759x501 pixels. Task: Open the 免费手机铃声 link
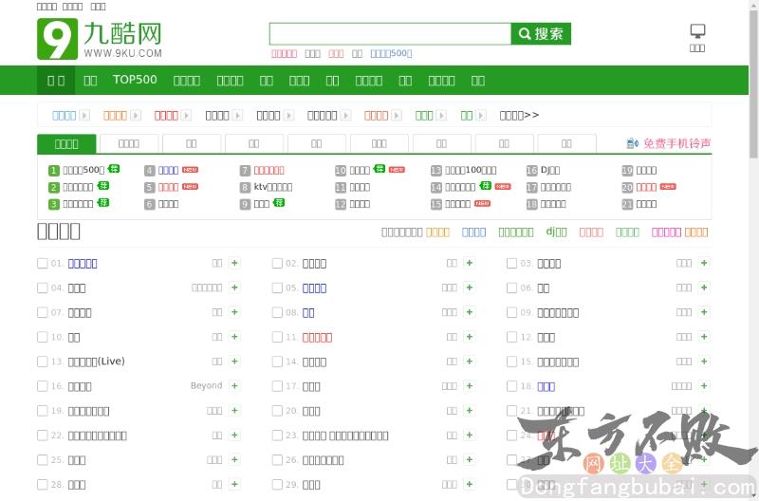point(676,143)
